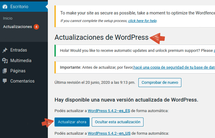Image resolution: width=215 pixels, height=138 pixels.
Task: Click the Multimedia camera-music icon
Action: coord(5,61)
